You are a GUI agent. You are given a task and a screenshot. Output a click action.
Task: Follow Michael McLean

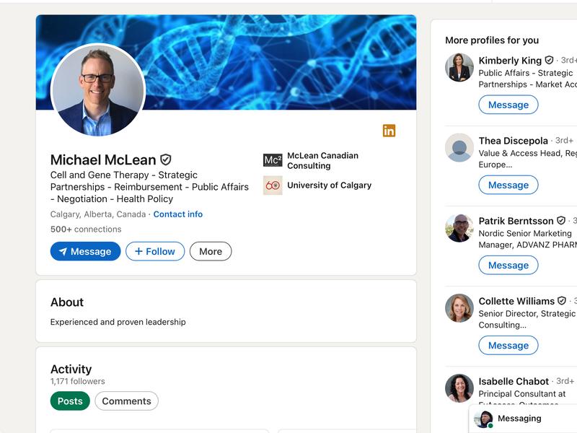(155, 251)
